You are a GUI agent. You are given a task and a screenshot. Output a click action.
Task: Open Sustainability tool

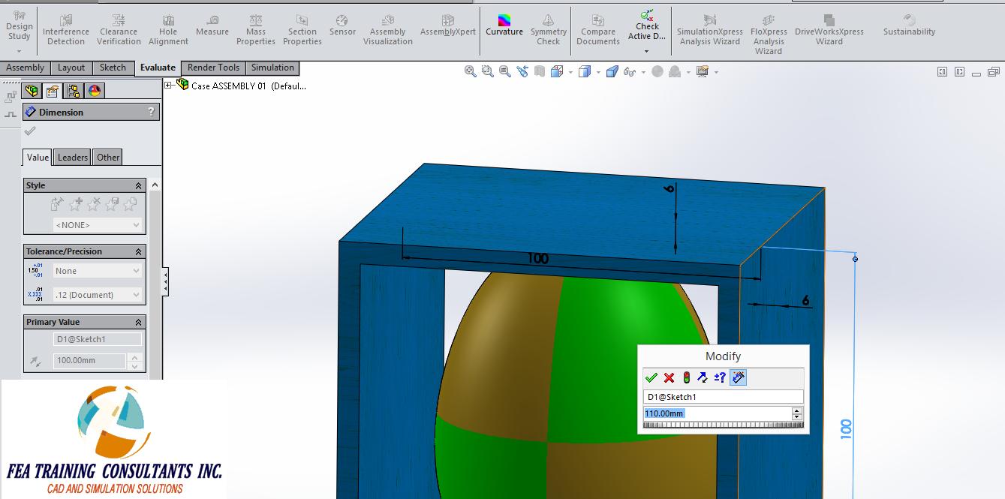[909, 26]
